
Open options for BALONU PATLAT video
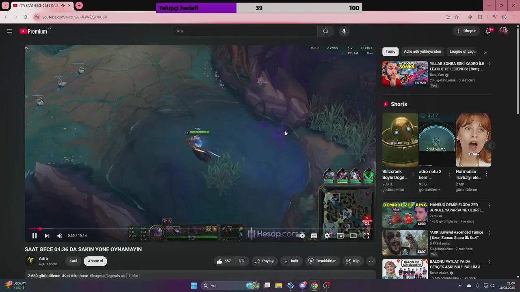tap(489, 262)
